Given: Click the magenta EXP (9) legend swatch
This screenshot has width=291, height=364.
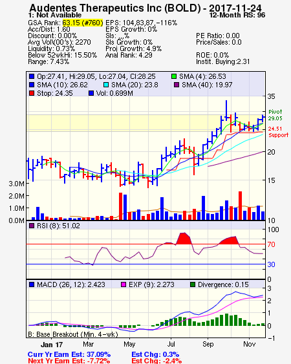Looking at the screenshot, I should [124, 284].
